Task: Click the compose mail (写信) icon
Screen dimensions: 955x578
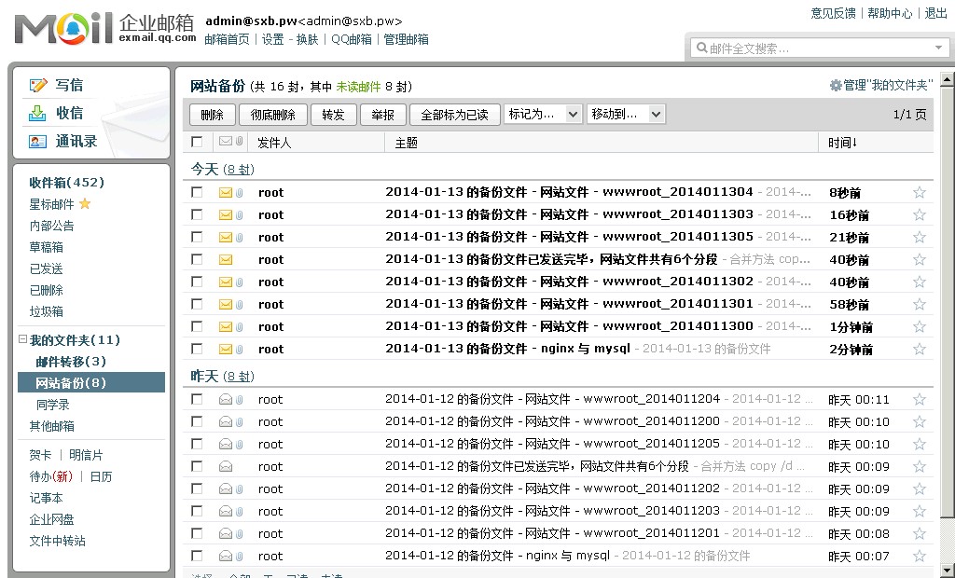Action: click(38, 85)
